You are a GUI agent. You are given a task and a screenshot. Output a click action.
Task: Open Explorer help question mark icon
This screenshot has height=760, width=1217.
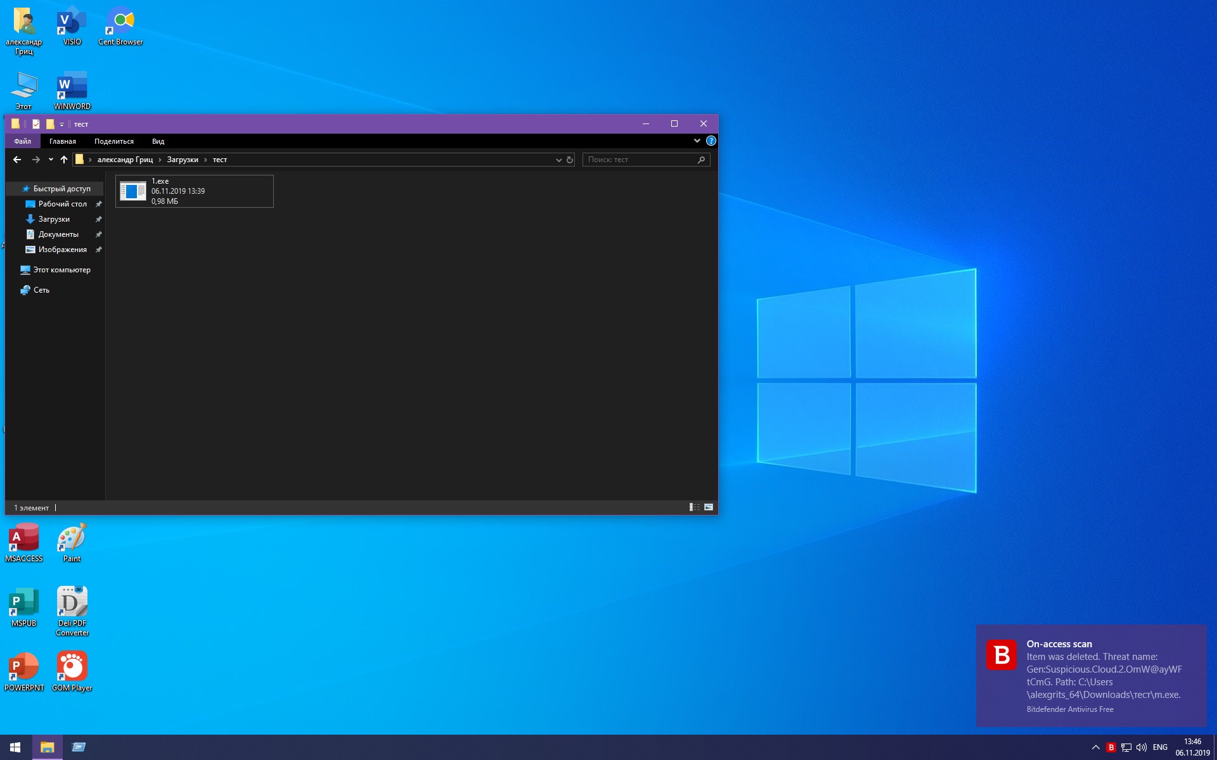click(711, 141)
